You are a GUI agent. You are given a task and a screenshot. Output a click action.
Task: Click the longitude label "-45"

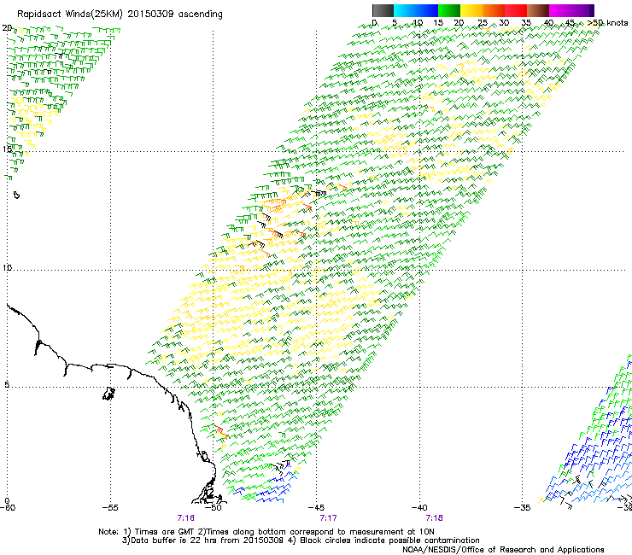tap(316, 507)
